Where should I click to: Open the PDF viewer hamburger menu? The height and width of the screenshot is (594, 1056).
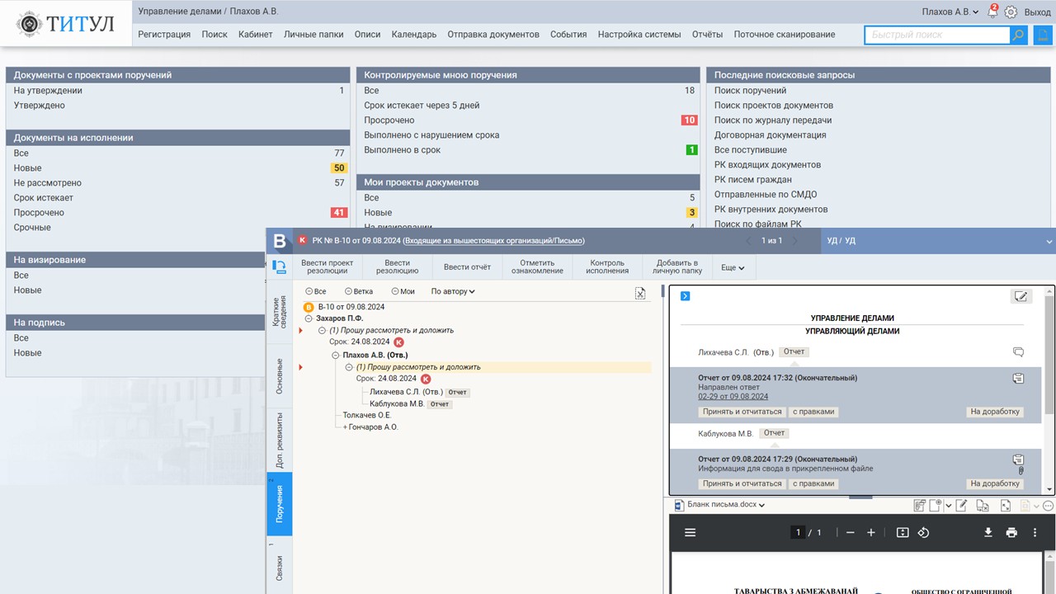click(x=691, y=532)
